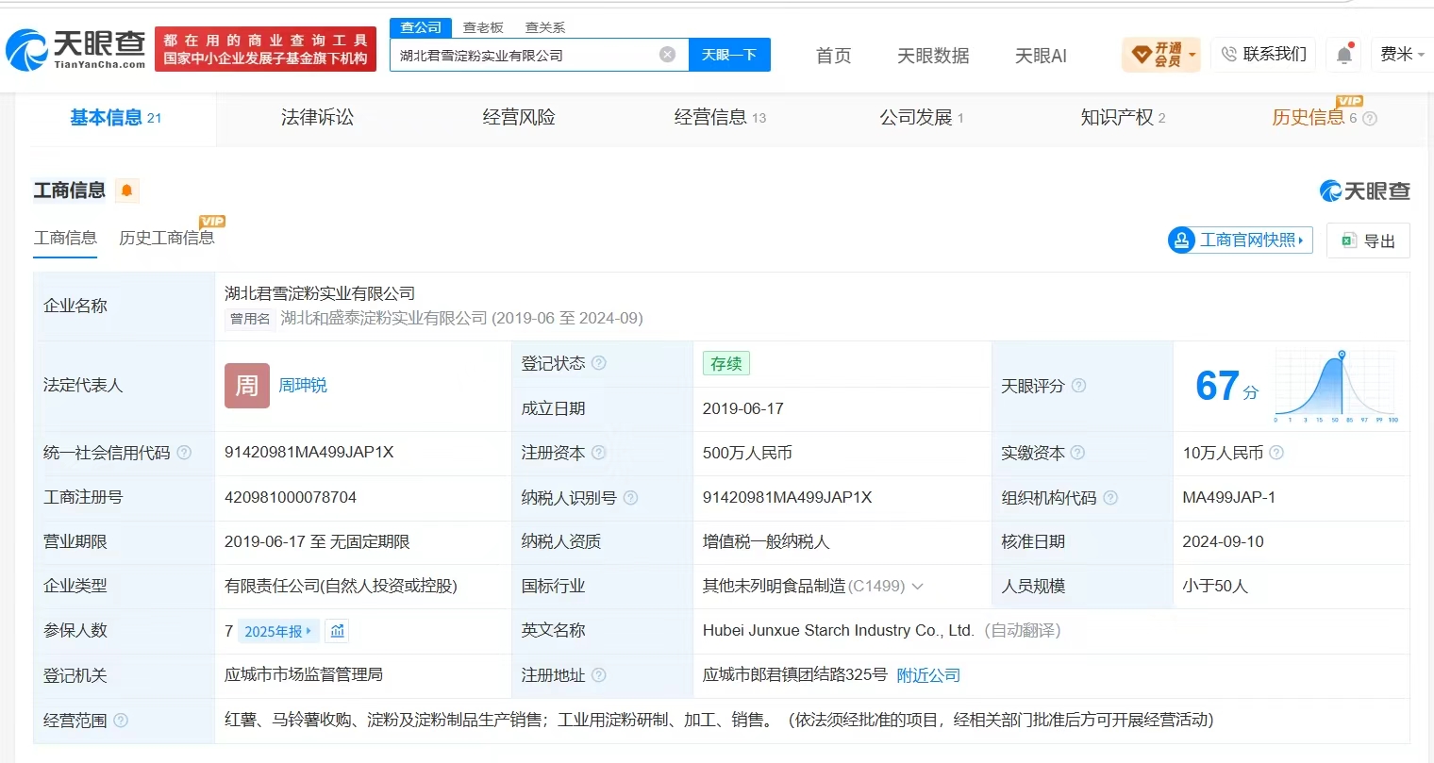
Task: Select the 历史工商信息 sub-tab
Action: coord(167,238)
